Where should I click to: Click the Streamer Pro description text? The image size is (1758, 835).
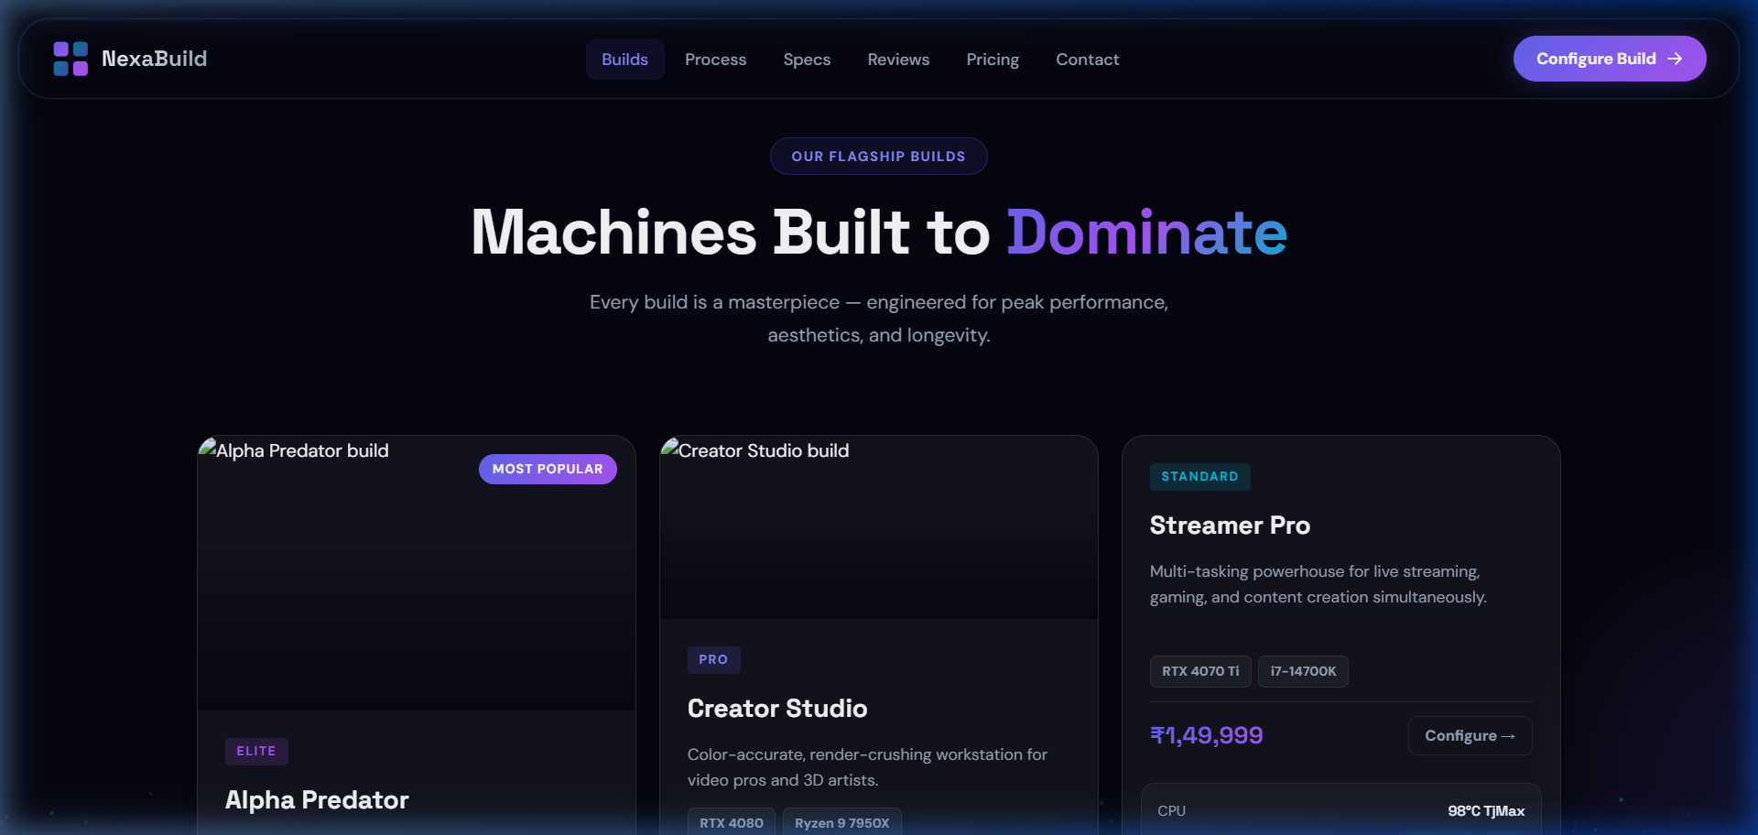[1318, 584]
